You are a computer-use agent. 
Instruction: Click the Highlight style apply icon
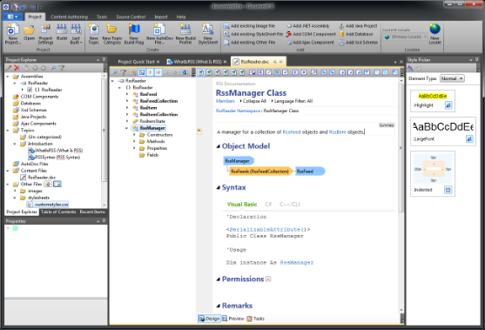coord(448,105)
